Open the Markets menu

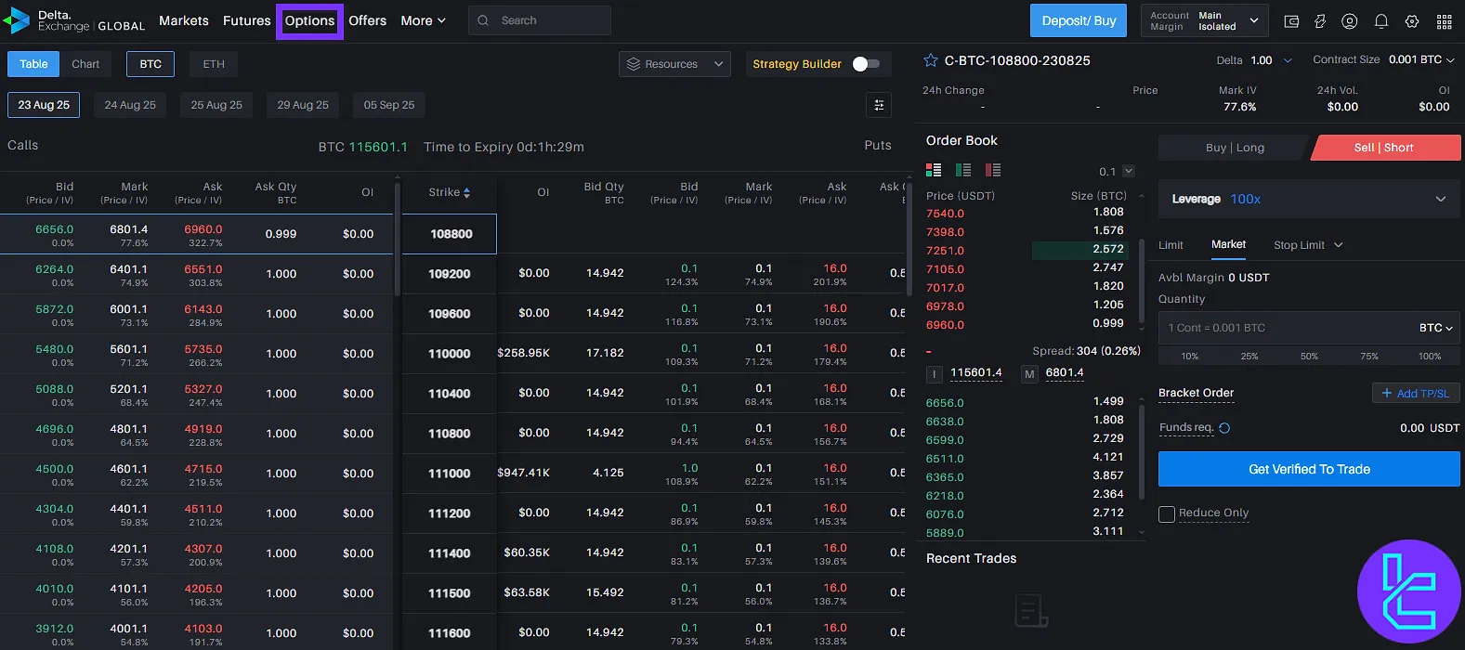click(184, 20)
